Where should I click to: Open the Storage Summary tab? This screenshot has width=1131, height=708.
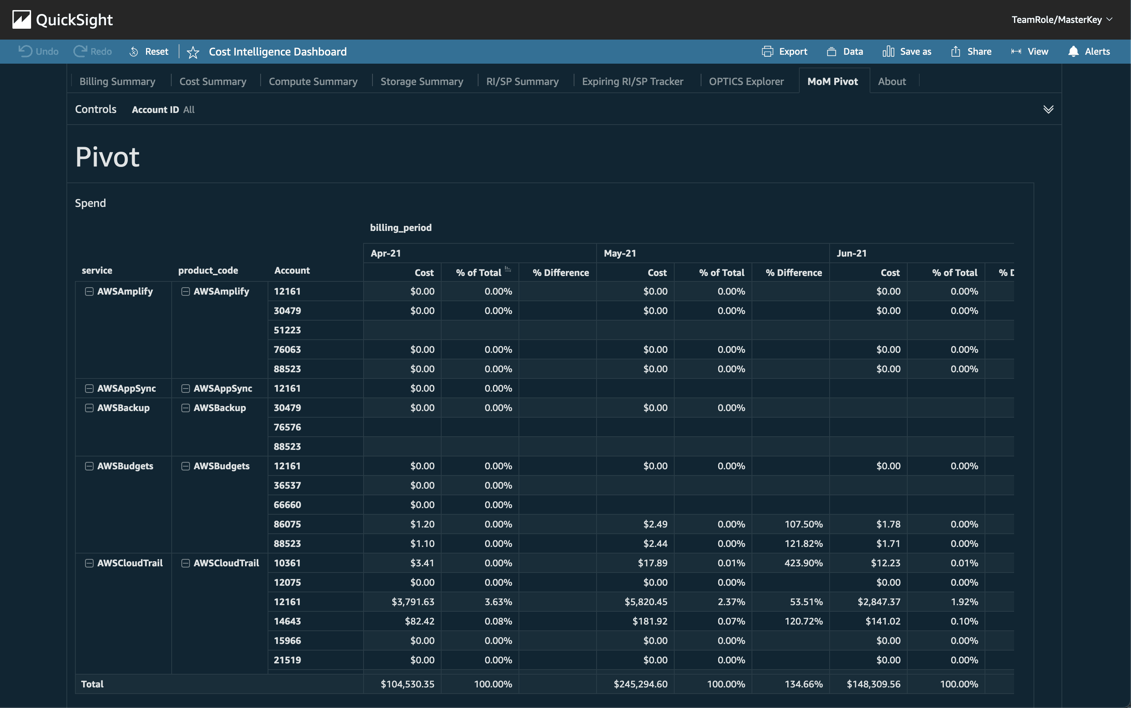click(x=422, y=82)
